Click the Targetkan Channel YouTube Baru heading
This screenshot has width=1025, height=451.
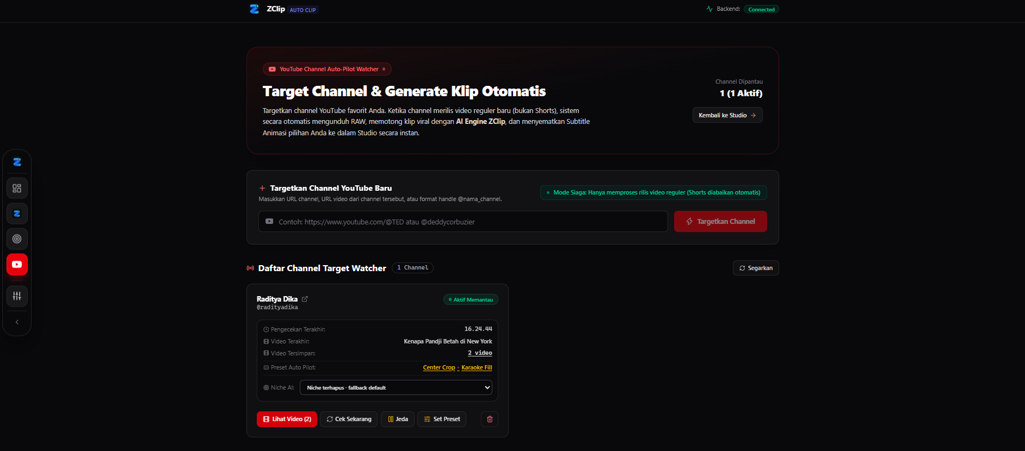click(331, 188)
